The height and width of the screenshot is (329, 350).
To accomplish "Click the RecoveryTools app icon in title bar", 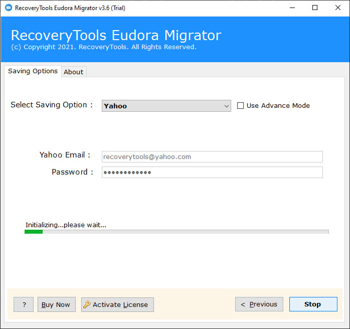I will (x=9, y=8).
